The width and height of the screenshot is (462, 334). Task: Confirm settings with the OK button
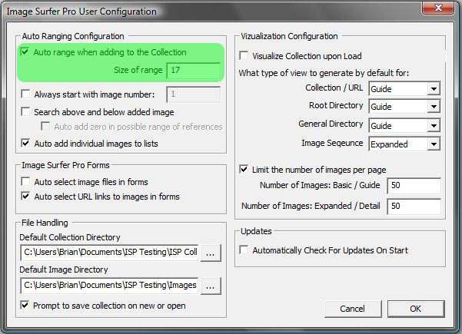415,309
